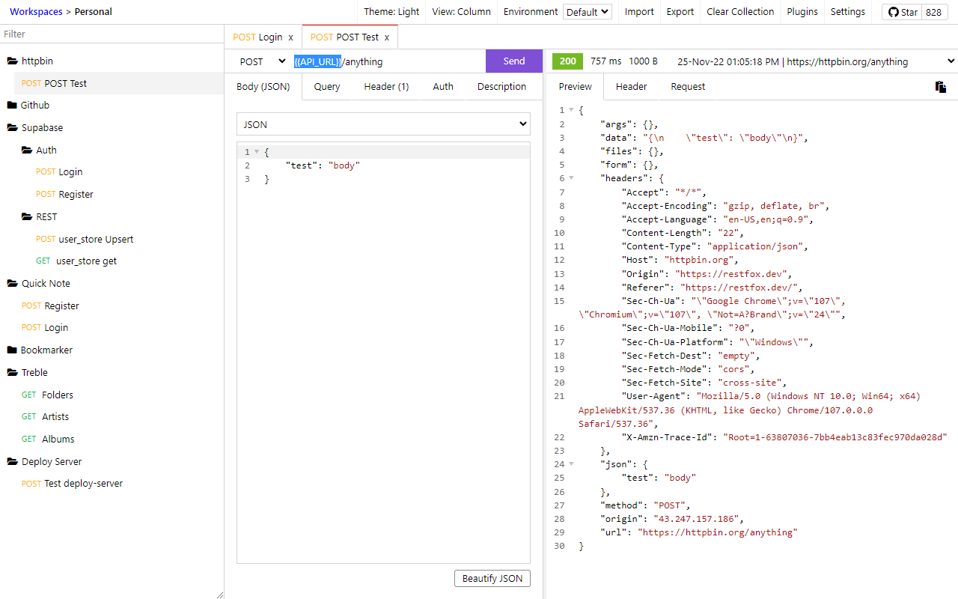Viewport: 958px width, 599px height.
Task: Switch to the Query tab
Action: [327, 87]
